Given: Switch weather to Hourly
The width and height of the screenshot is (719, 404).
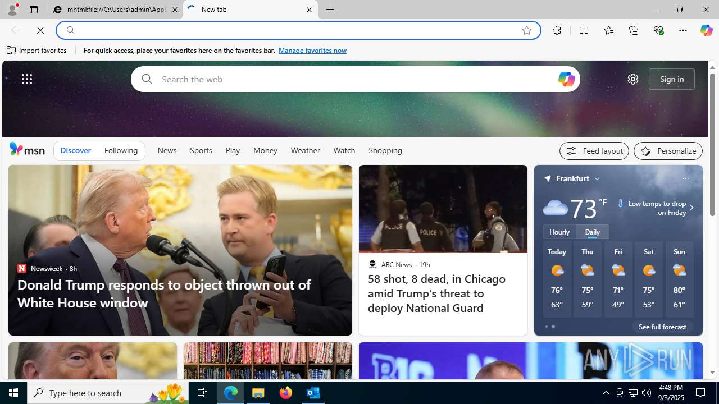Looking at the screenshot, I should pyautogui.click(x=559, y=232).
